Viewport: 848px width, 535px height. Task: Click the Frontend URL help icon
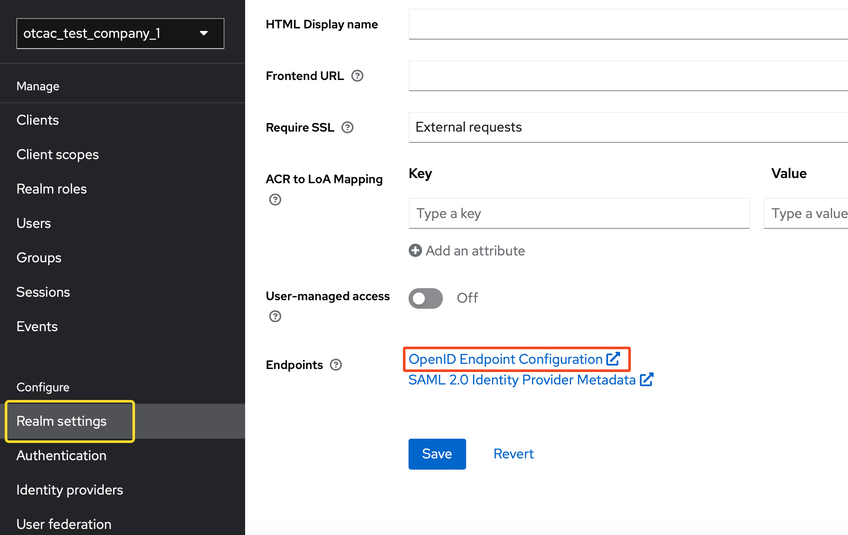coord(357,76)
